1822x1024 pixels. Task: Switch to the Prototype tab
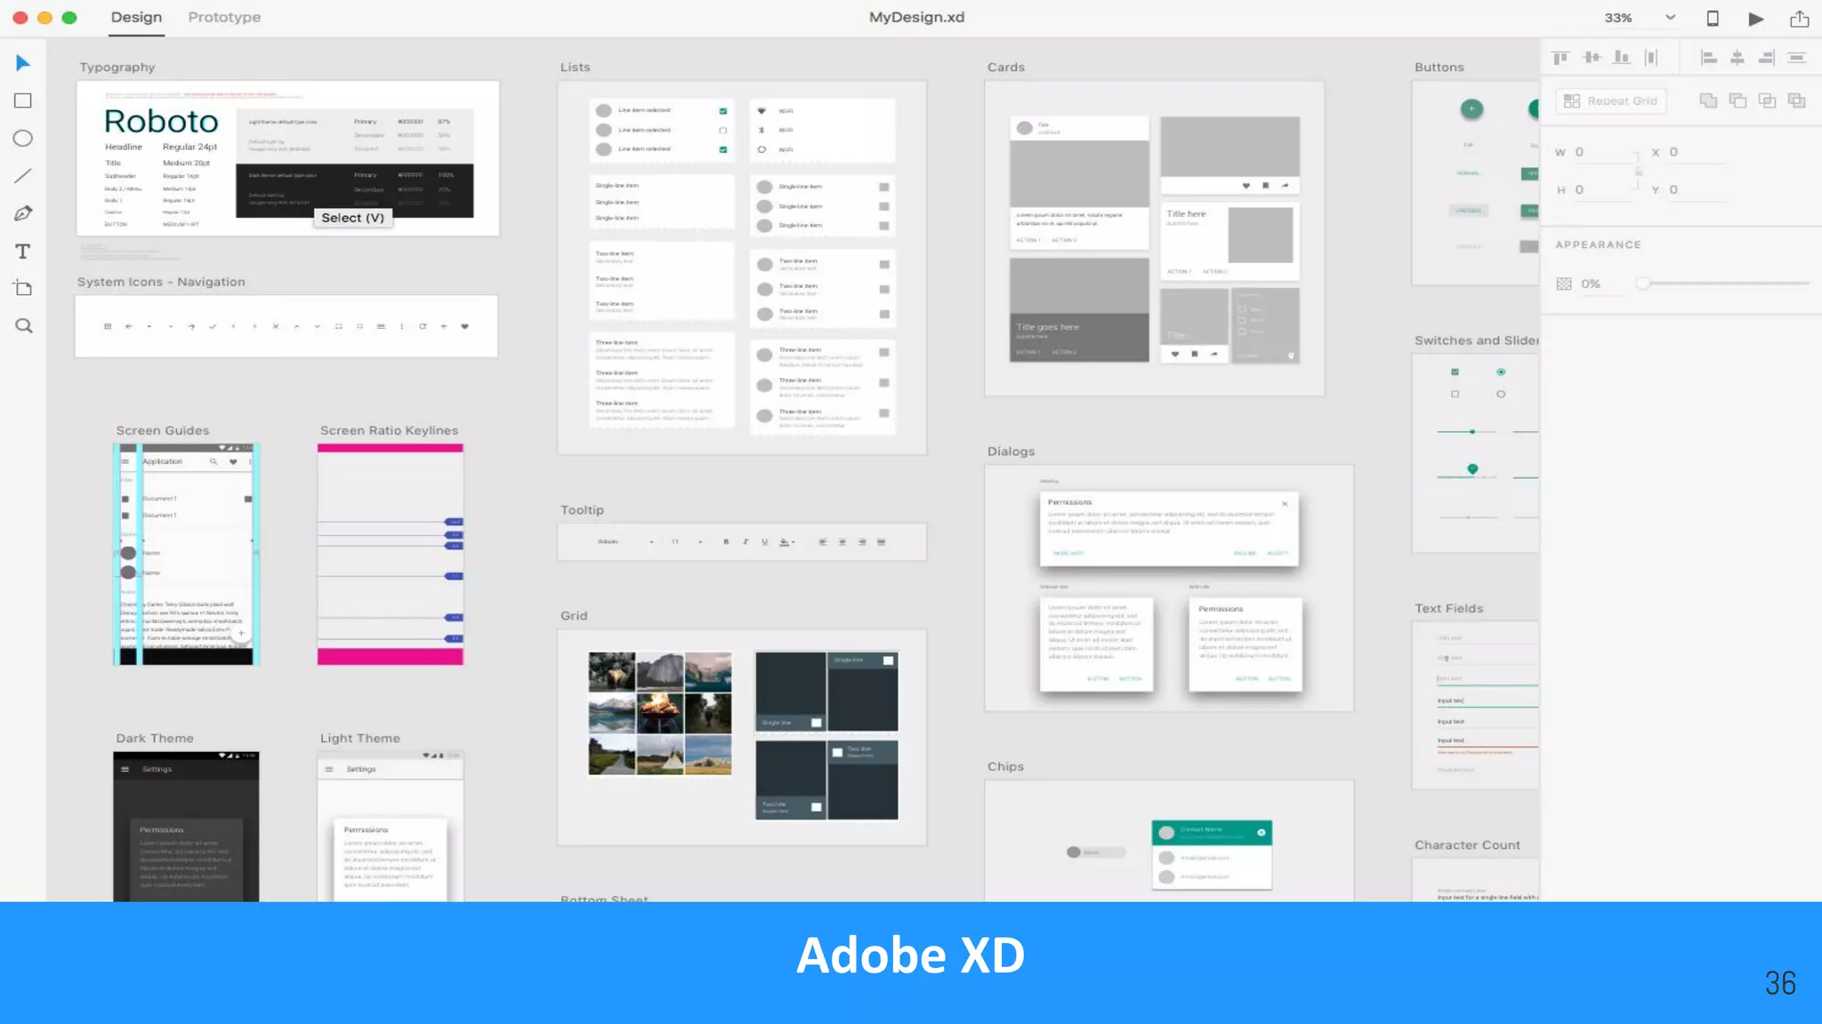(224, 17)
